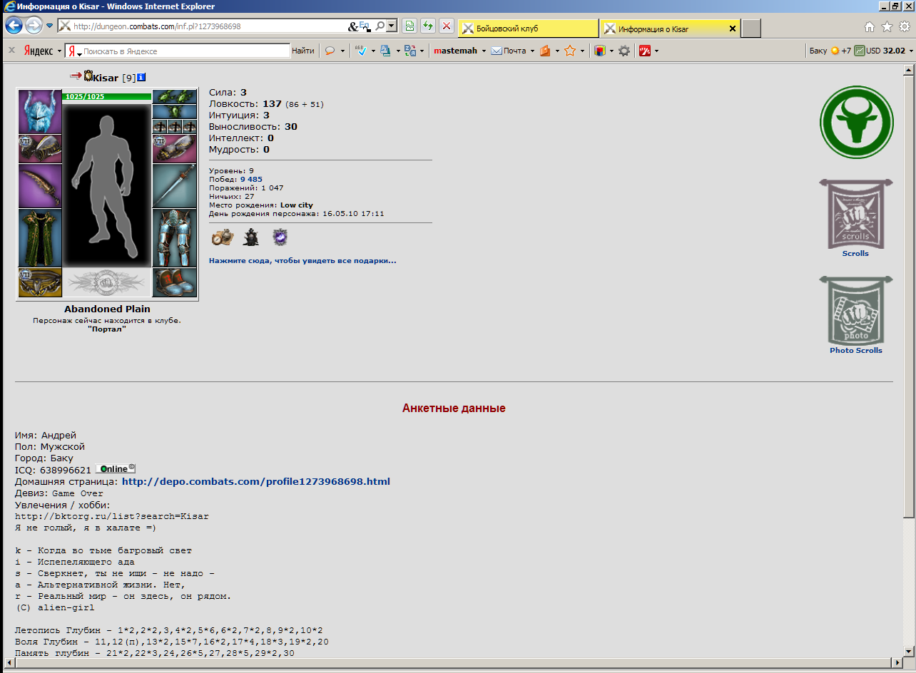This screenshot has height=673, width=916.
Task: Click the horned helmet equipment slot
Action: click(x=39, y=111)
